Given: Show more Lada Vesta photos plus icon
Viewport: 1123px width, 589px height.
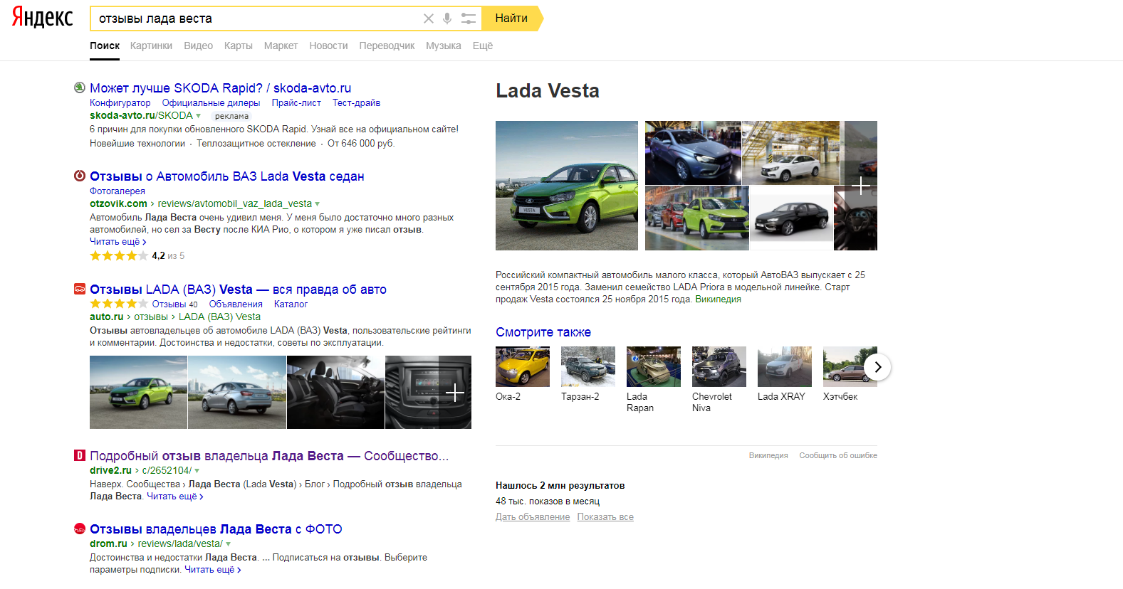Looking at the screenshot, I should 860,186.
